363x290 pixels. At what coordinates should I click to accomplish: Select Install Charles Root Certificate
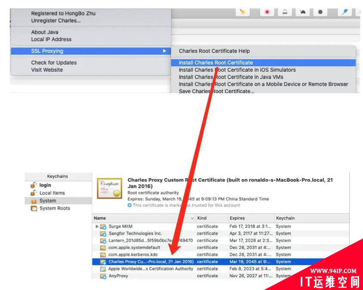tap(263, 63)
